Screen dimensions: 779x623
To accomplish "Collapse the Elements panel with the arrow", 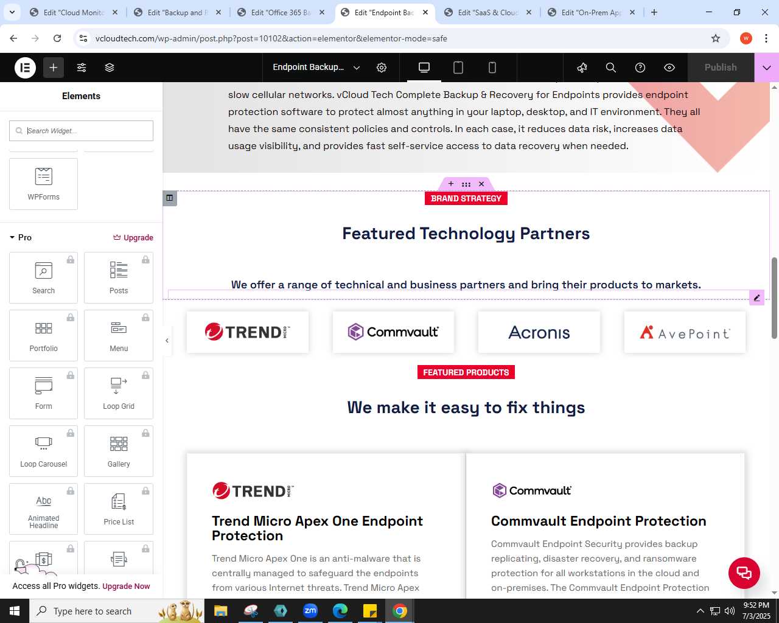I will point(167,341).
